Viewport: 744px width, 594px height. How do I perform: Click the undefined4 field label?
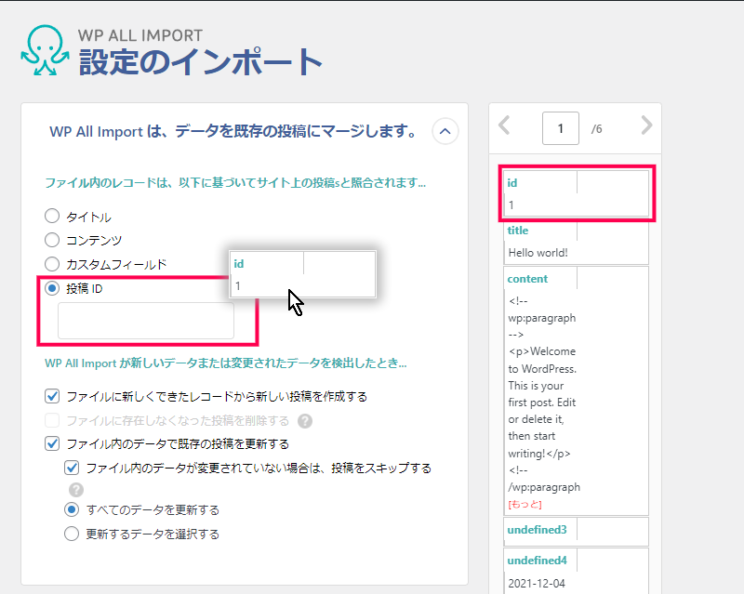[537, 561]
